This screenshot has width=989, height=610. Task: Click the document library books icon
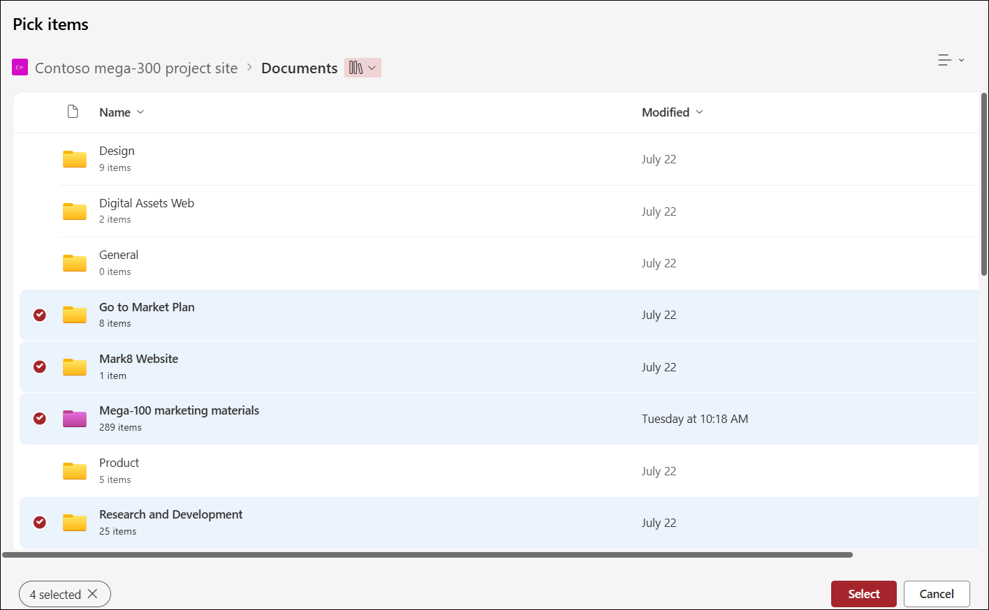click(357, 67)
